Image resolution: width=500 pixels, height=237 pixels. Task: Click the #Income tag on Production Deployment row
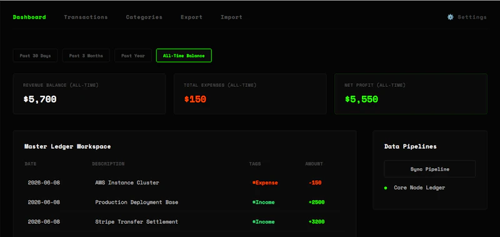(x=263, y=202)
